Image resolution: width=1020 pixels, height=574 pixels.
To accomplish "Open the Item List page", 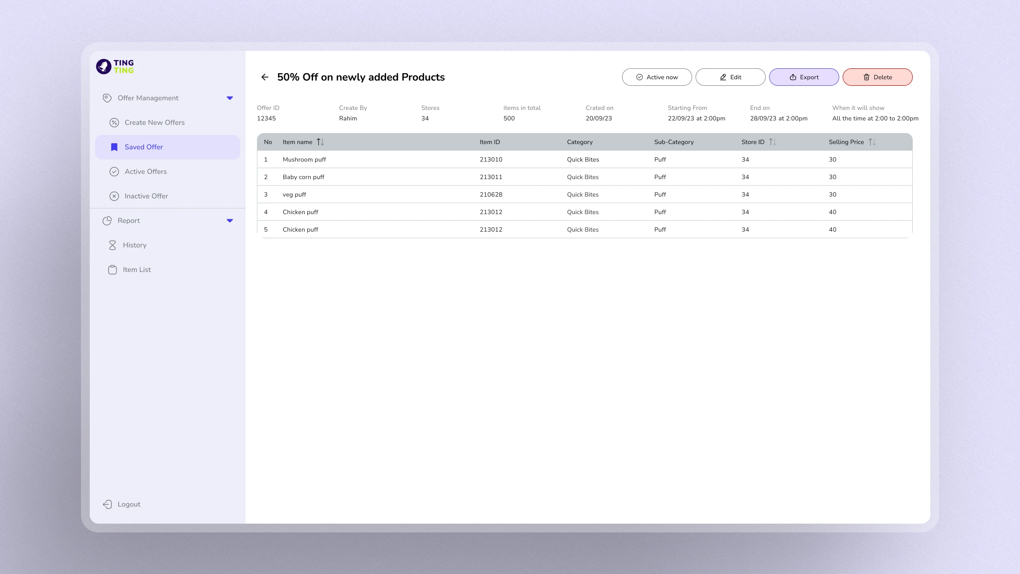I will point(168,270).
